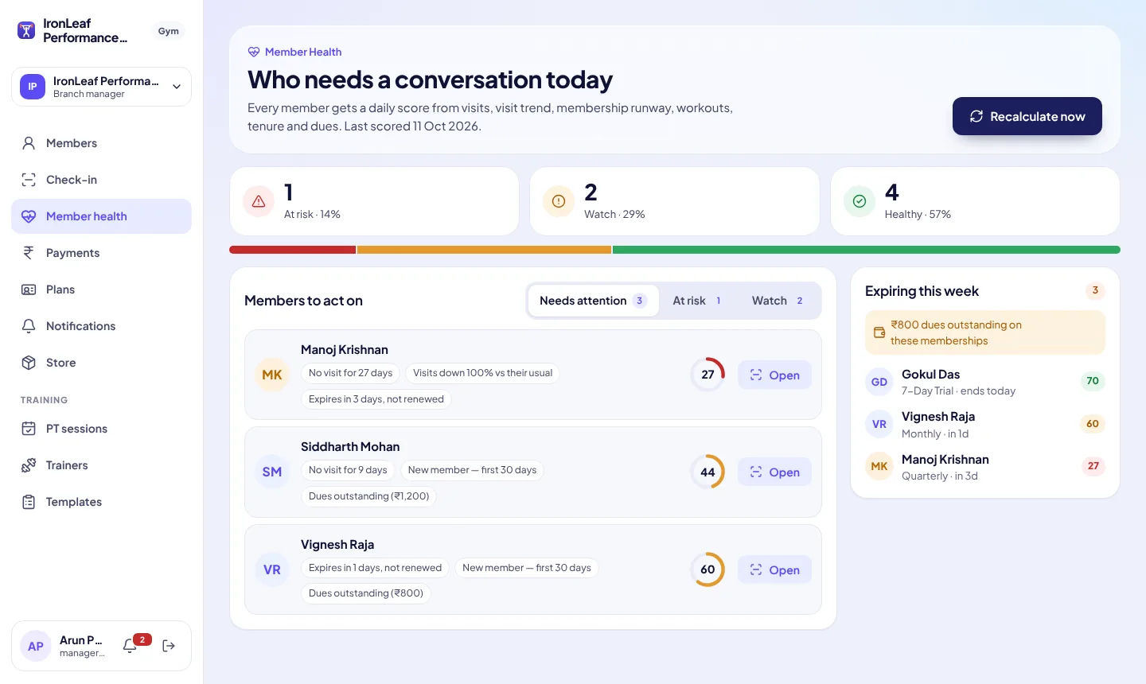Viewport: 1146px width, 684px height.
Task: Go to Payments in the sidebar
Action: 101,253
